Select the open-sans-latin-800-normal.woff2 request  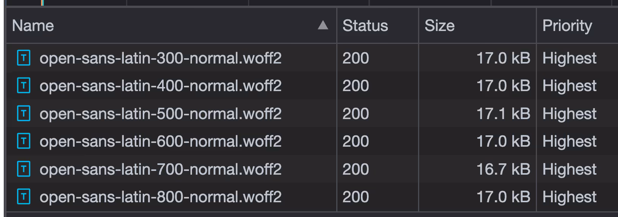(161, 197)
